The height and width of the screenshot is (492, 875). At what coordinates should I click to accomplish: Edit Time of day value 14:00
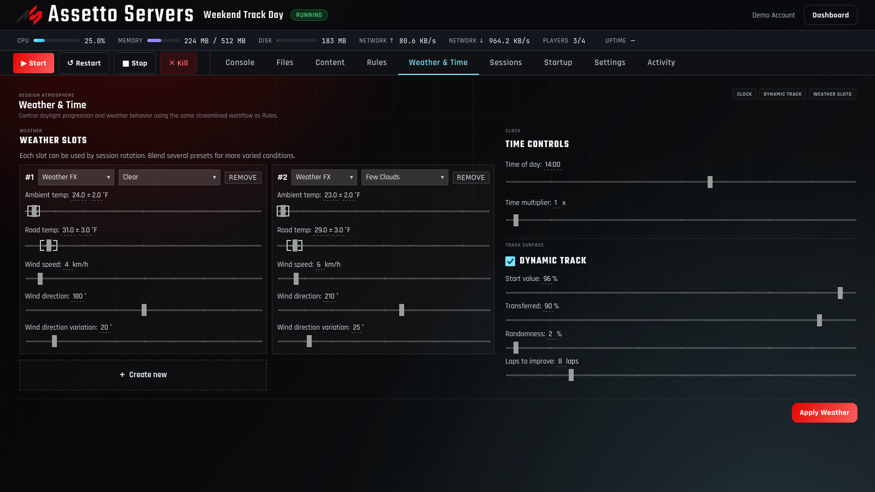tap(552, 165)
